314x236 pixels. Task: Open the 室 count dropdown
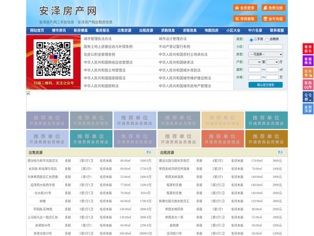(255, 62)
